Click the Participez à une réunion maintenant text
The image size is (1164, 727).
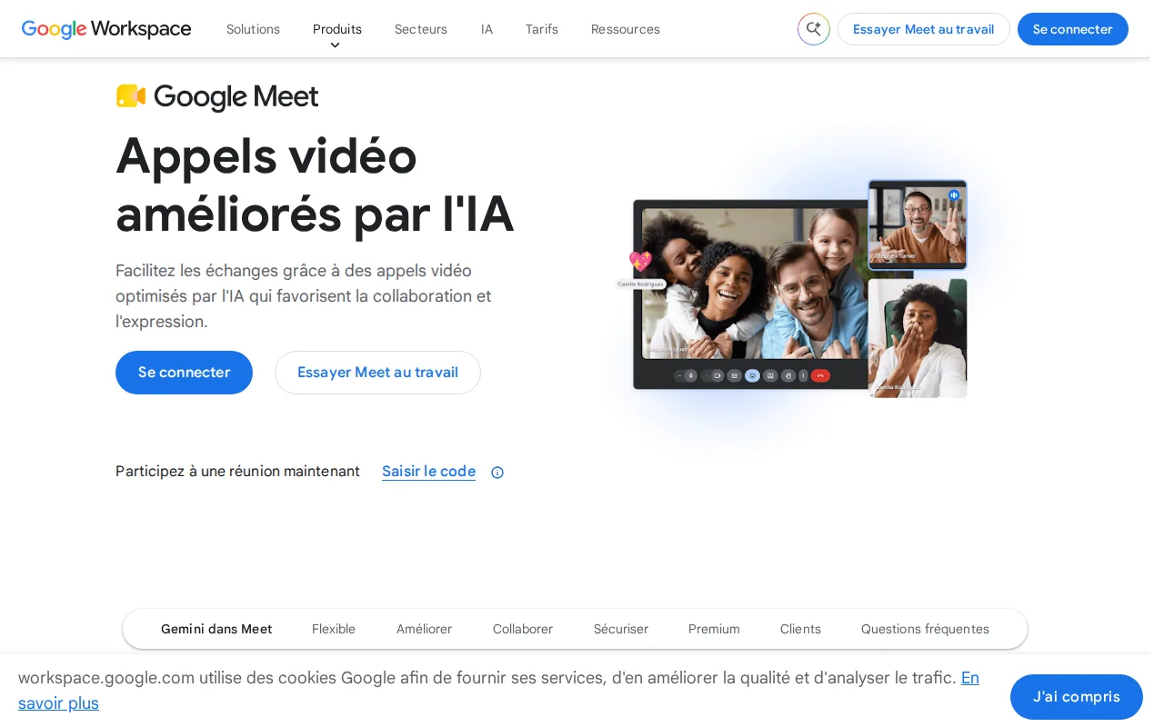tap(237, 472)
